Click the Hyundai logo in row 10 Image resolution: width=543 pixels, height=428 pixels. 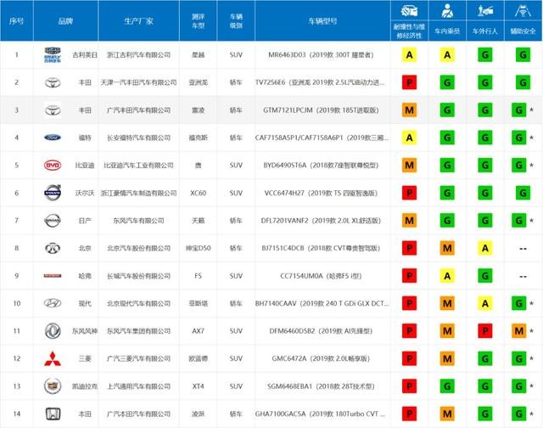click(x=53, y=303)
